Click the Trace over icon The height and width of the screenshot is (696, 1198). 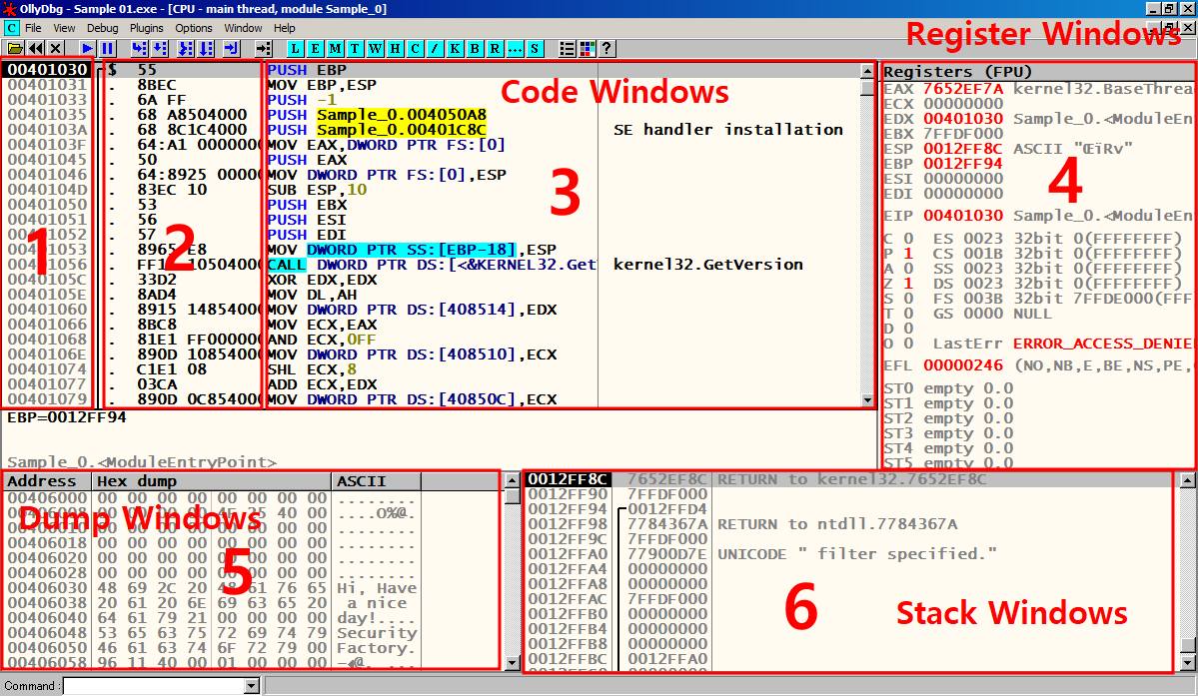[x=206, y=48]
